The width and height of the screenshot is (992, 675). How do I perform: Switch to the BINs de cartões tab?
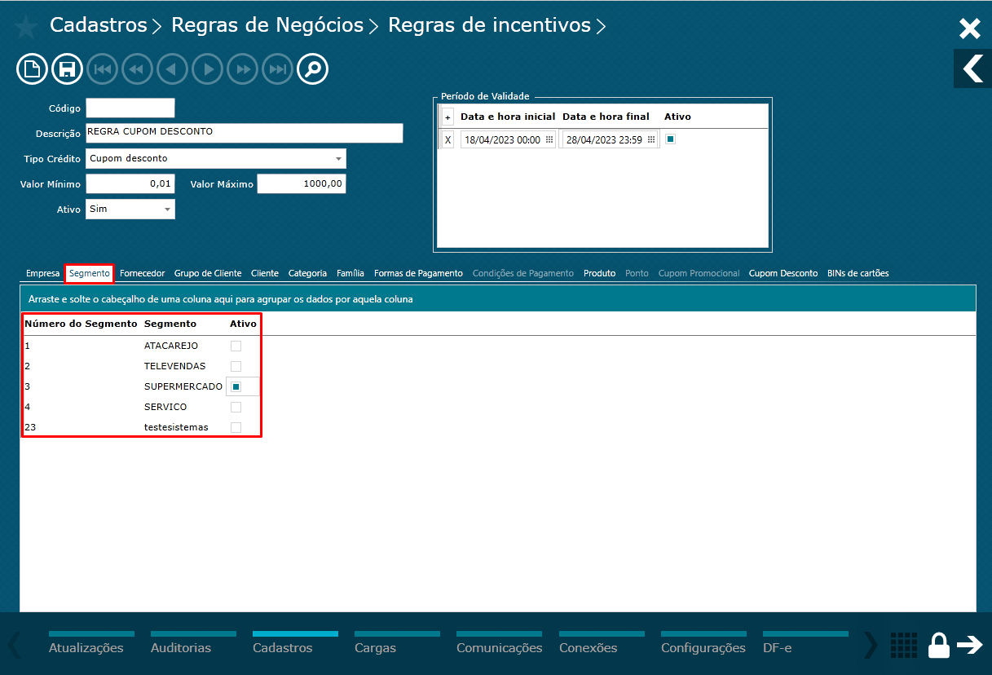pyautogui.click(x=858, y=273)
